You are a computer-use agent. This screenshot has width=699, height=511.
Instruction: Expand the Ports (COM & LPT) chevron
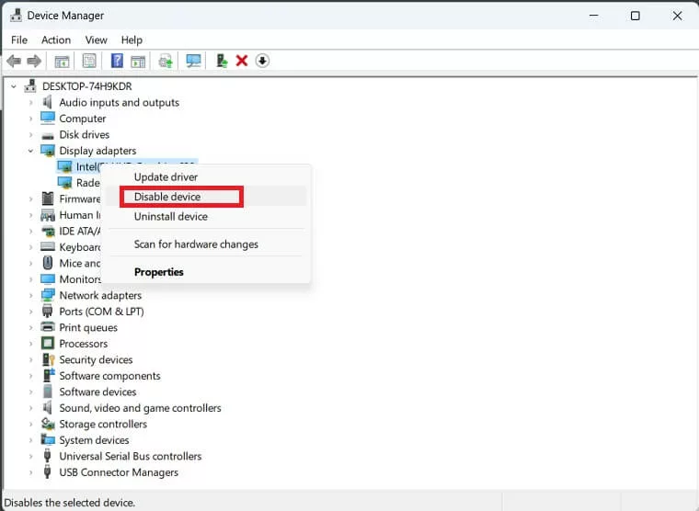[30, 312]
